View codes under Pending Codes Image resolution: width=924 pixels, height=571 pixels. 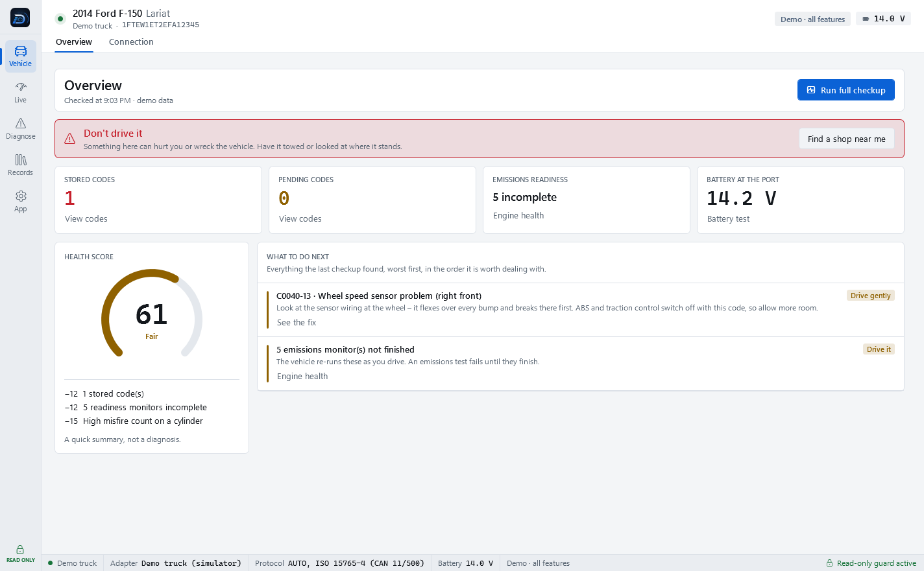(x=300, y=219)
